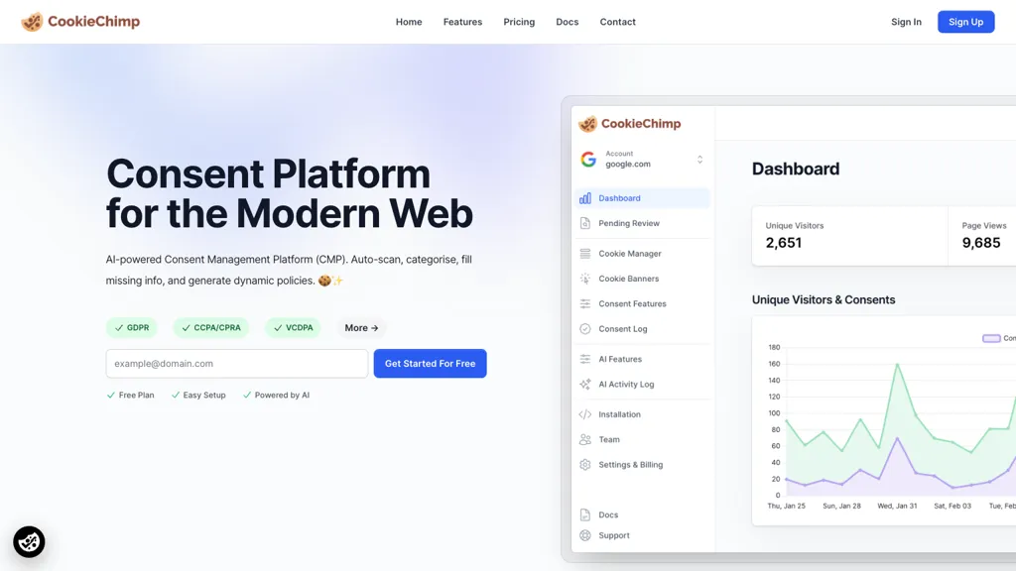Open the Contact nav item

tap(617, 22)
